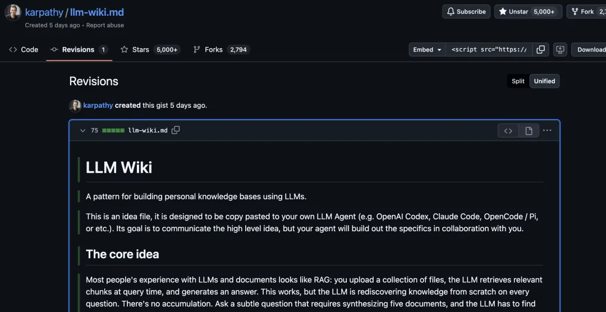
Task: Collapse the llm-wiki.md file diff
Action: (82, 131)
